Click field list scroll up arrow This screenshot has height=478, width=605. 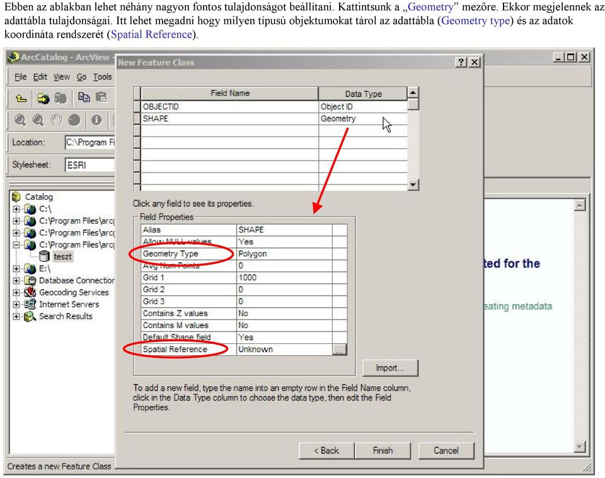(x=413, y=93)
